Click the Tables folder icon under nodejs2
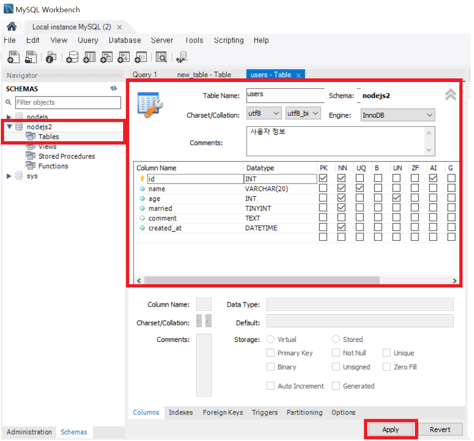Image resolution: width=474 pixels, height=441 pixels. [x=31, y=136]
